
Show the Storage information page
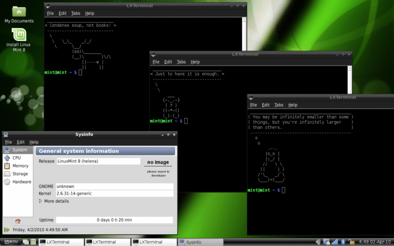click(20, 174)
